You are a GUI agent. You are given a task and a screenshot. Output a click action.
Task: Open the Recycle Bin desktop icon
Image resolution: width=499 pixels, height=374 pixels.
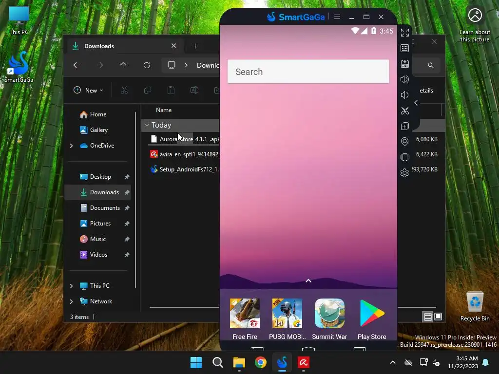(475, 307)
